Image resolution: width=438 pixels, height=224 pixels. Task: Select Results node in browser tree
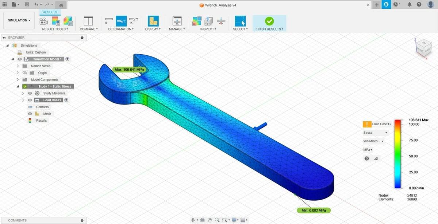[x=41, y=121]
